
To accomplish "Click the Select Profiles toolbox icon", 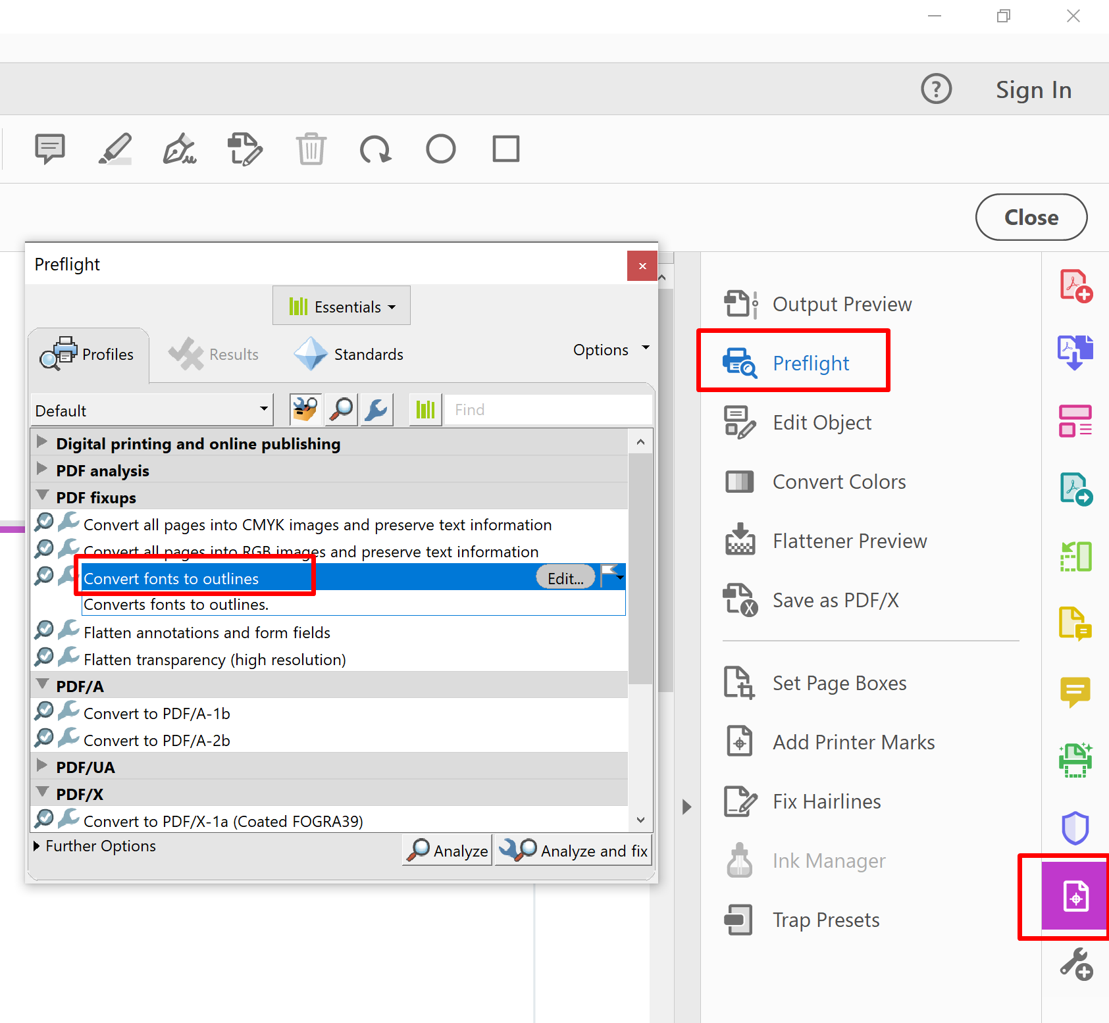I will 305,410.
